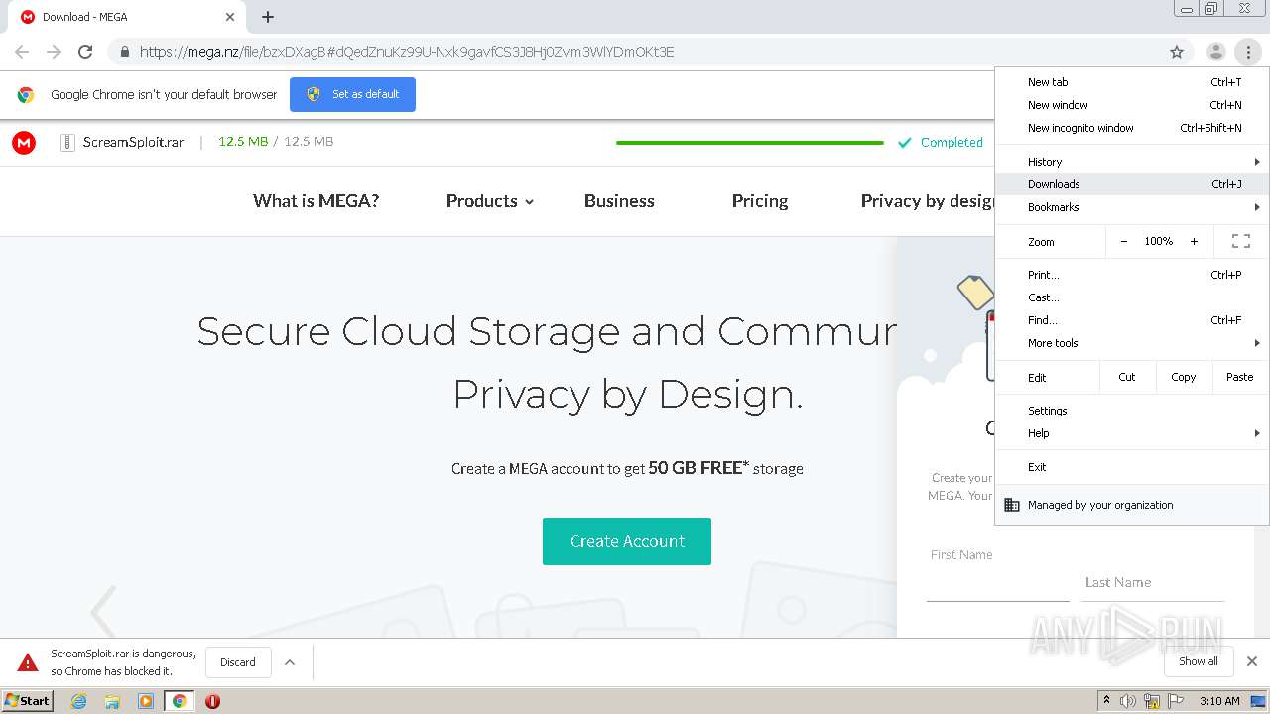1270x714 pixels.
Task: Close the Download - MEGA tab
Action: [230, 17]
